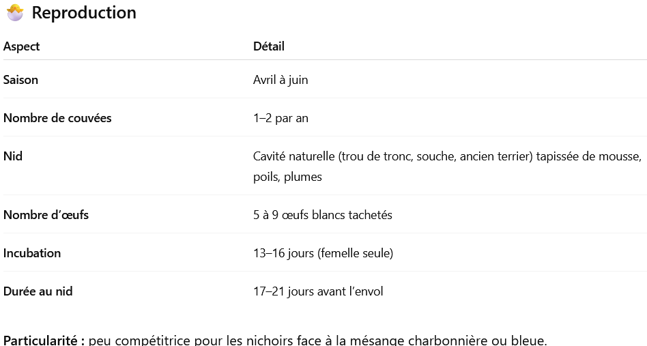Click the poils, plumes text line
Image resolution: width=647 pixels, height=346 pixels.
click(287, 177)
